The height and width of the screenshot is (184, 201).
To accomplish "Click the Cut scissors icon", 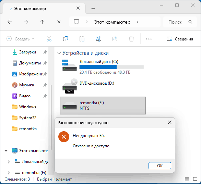I will (x=49, y=39).
